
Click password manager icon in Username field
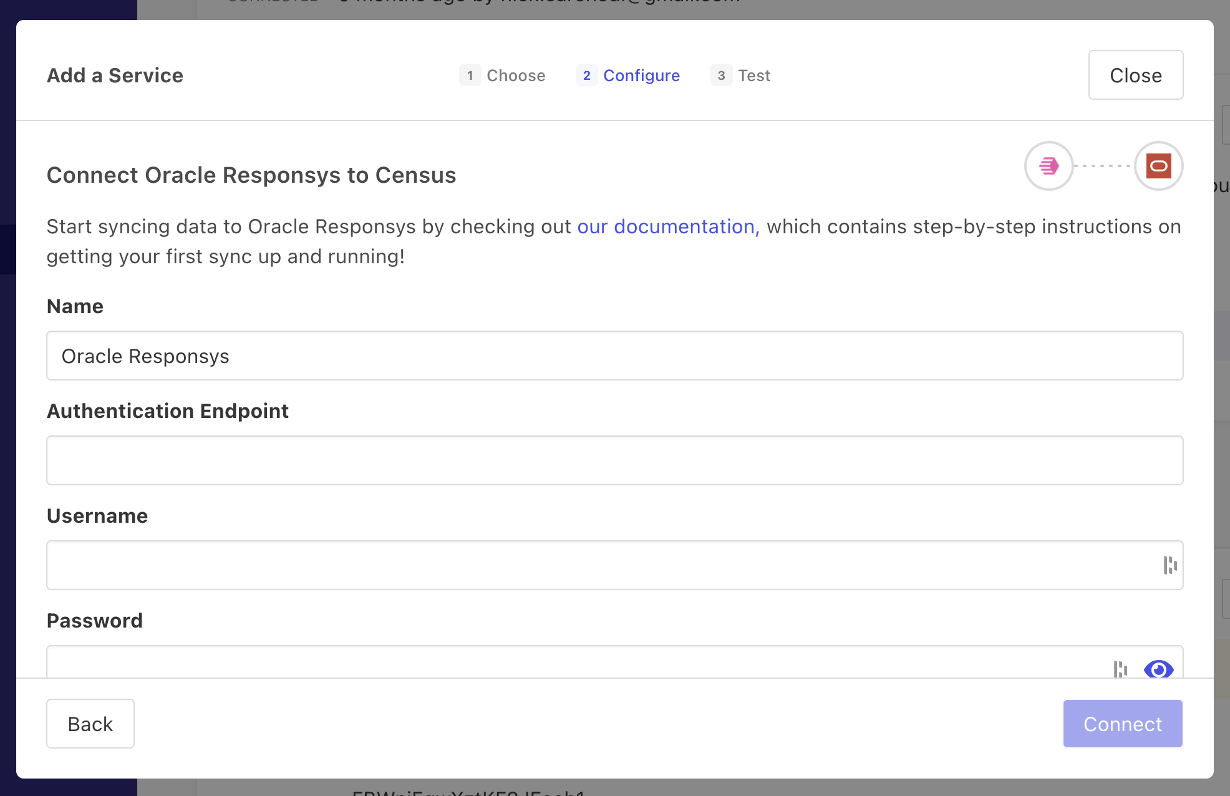click(x=1169, y=565)
